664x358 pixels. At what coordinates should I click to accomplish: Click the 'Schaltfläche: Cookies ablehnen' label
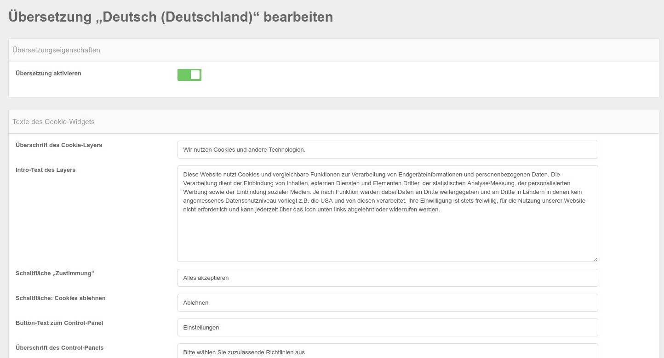[61, 298]
